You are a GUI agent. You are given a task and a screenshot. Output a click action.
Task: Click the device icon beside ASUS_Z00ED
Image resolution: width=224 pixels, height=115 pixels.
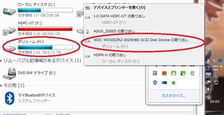(x=88, y=31)
